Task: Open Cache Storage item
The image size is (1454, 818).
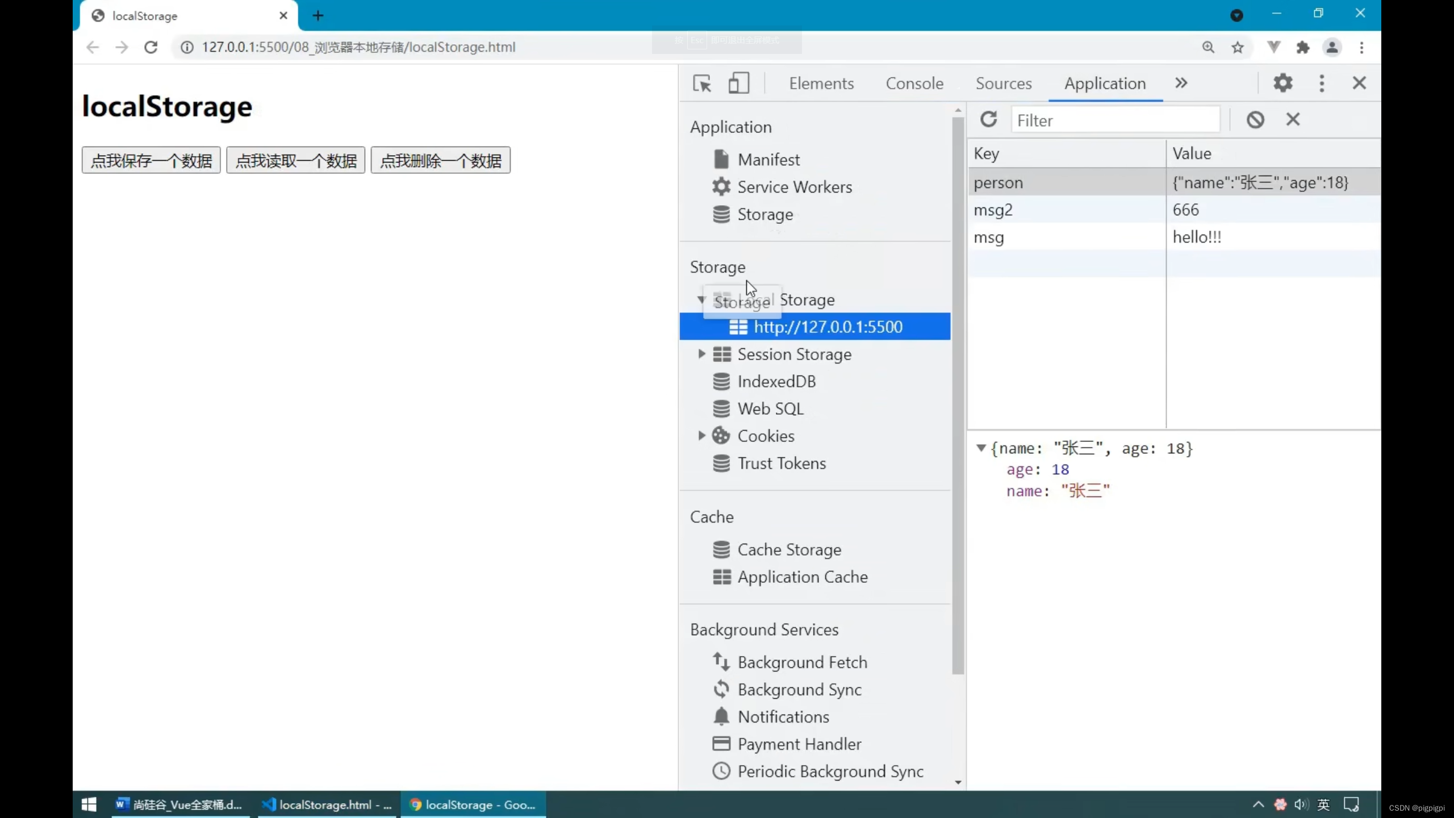Action: point(777,549)
